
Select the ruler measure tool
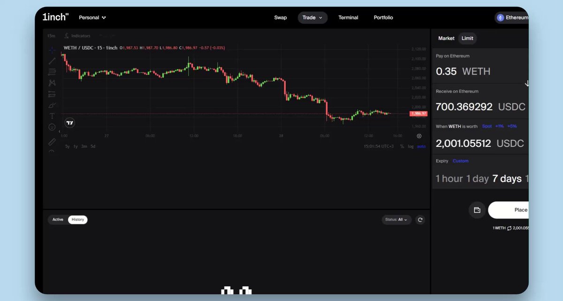pos(52,142)
